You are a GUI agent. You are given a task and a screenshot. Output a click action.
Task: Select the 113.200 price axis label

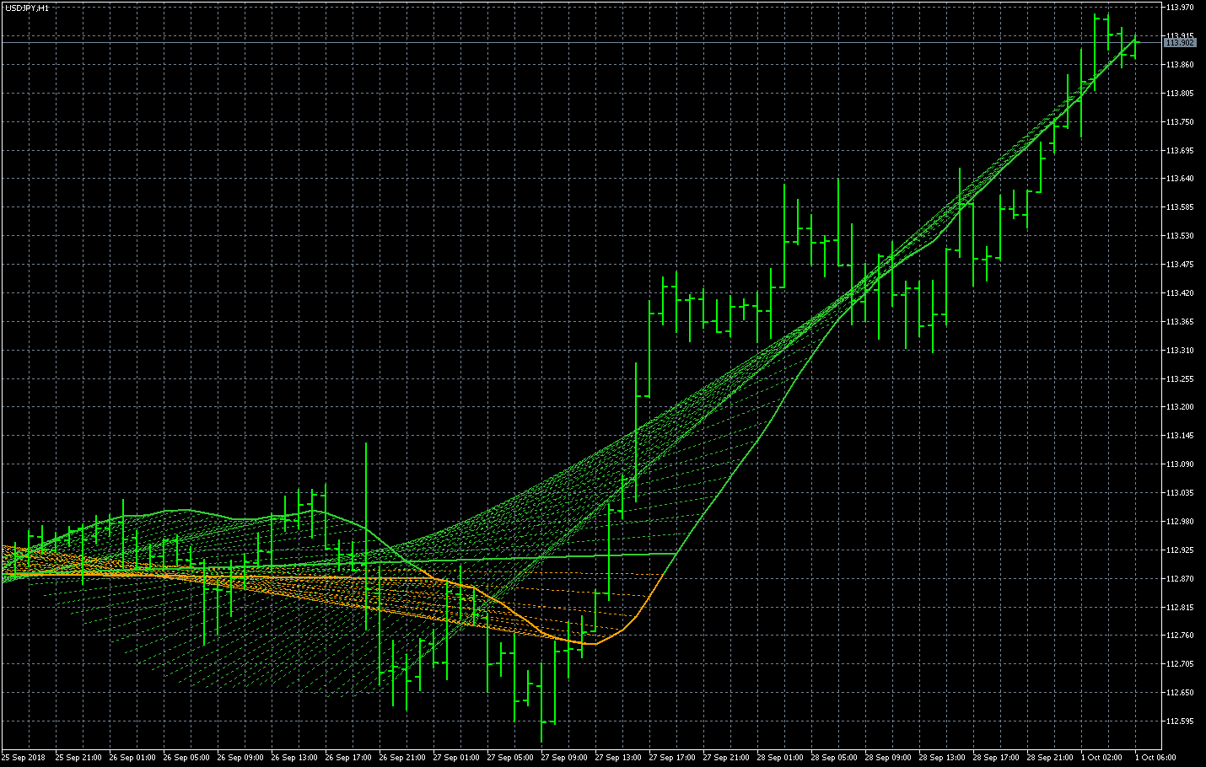[x=1181, y=407]
